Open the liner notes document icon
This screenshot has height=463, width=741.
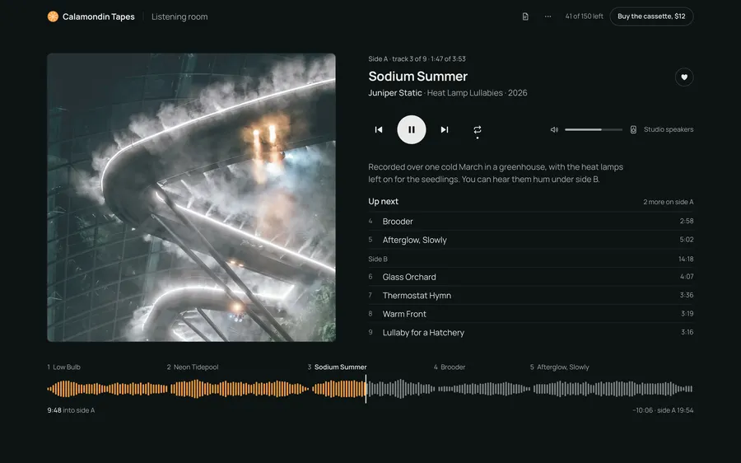pos(525,16)
